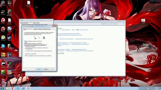Cancel the Microphone Properties dialog
The image size is (161, 90).
point(46,69)
